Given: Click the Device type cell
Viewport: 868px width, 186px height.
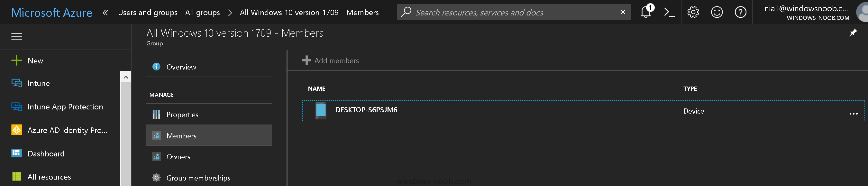Looking at the screenshot, I should tap(693, 111).
